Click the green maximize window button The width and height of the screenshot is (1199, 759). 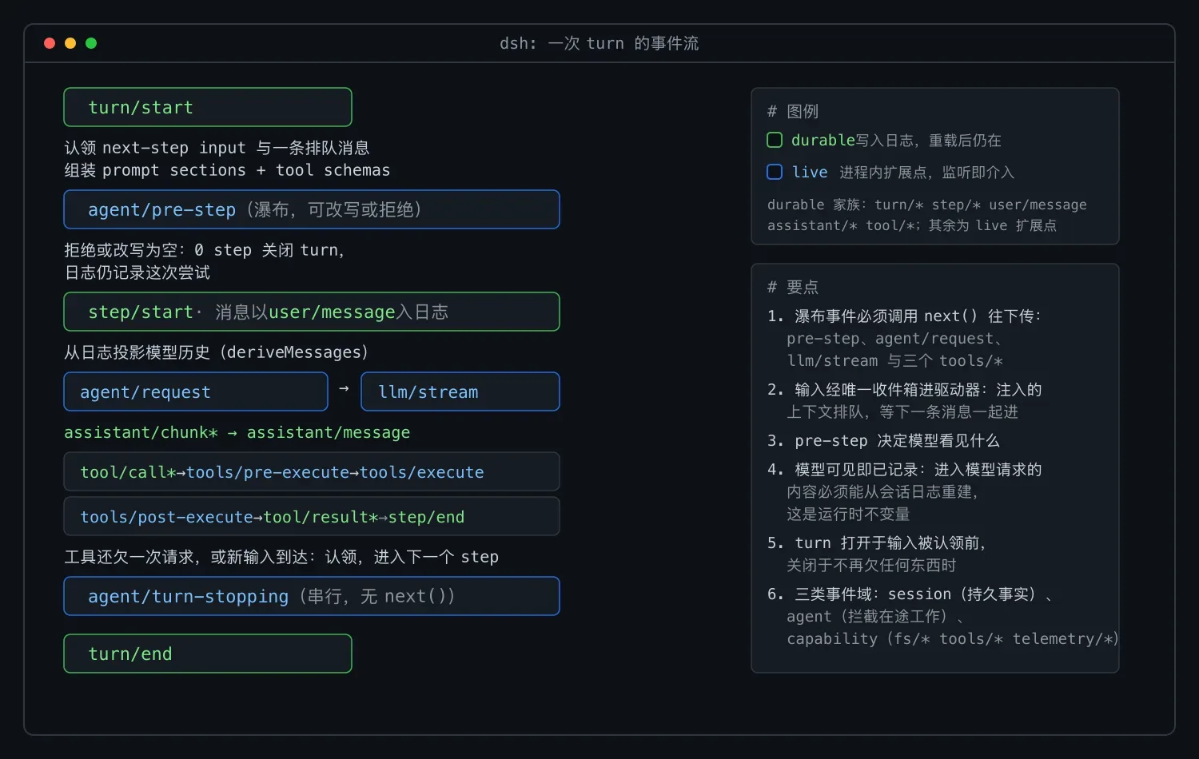tap(91, 43)
